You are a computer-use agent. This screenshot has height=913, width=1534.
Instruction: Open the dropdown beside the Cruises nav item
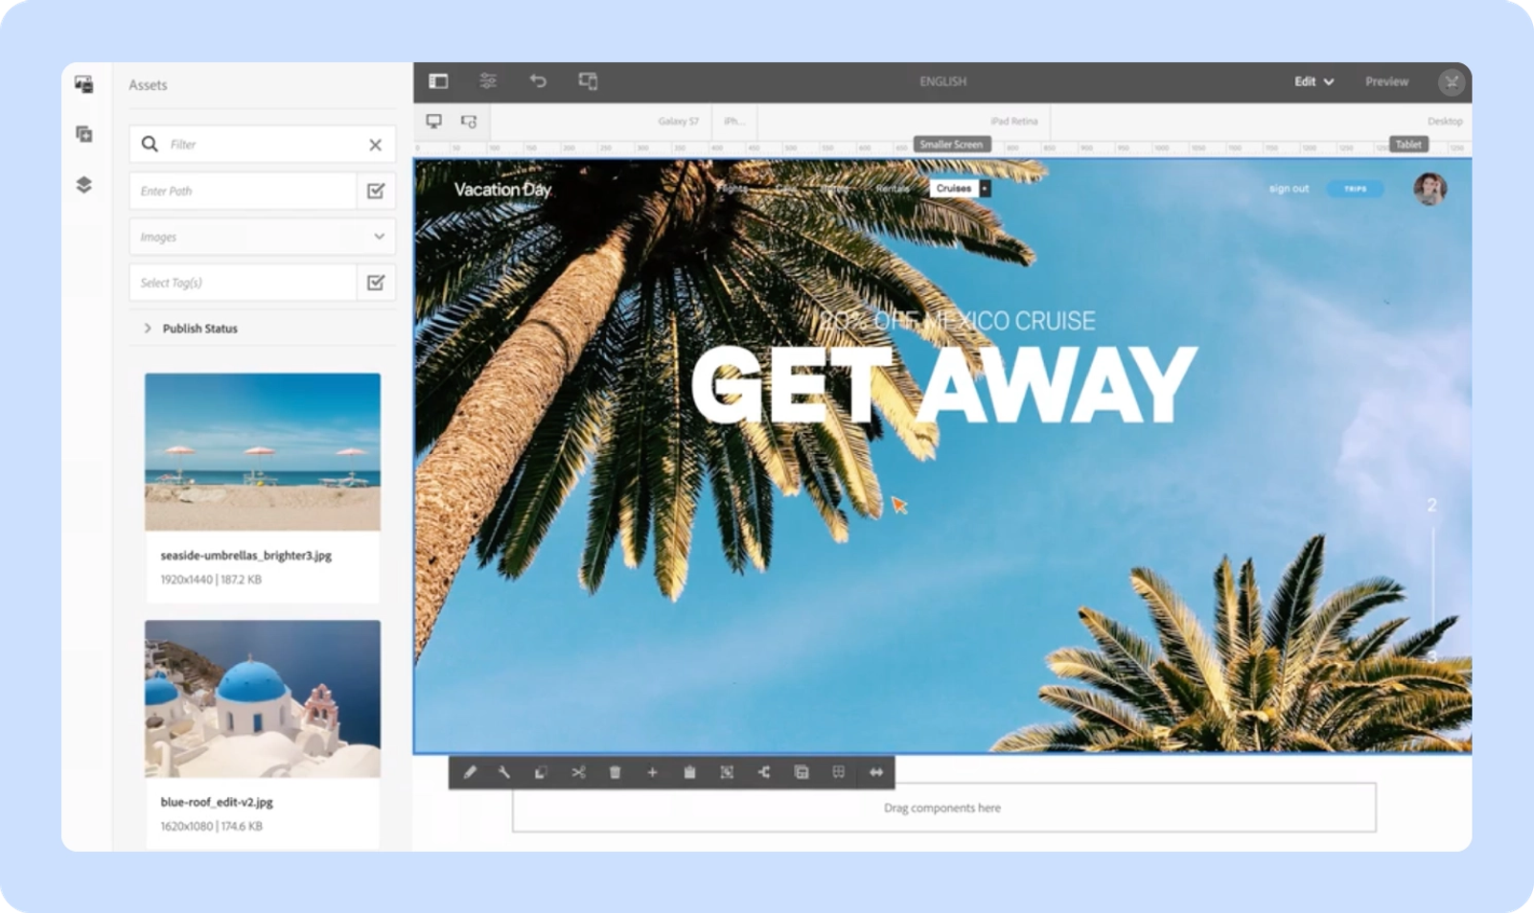pyautogui.click(x=985, y=189)
